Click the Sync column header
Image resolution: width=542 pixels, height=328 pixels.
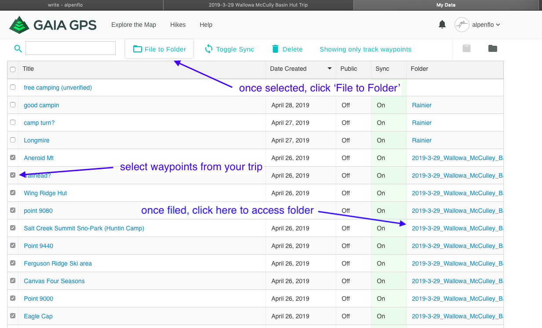382,69
